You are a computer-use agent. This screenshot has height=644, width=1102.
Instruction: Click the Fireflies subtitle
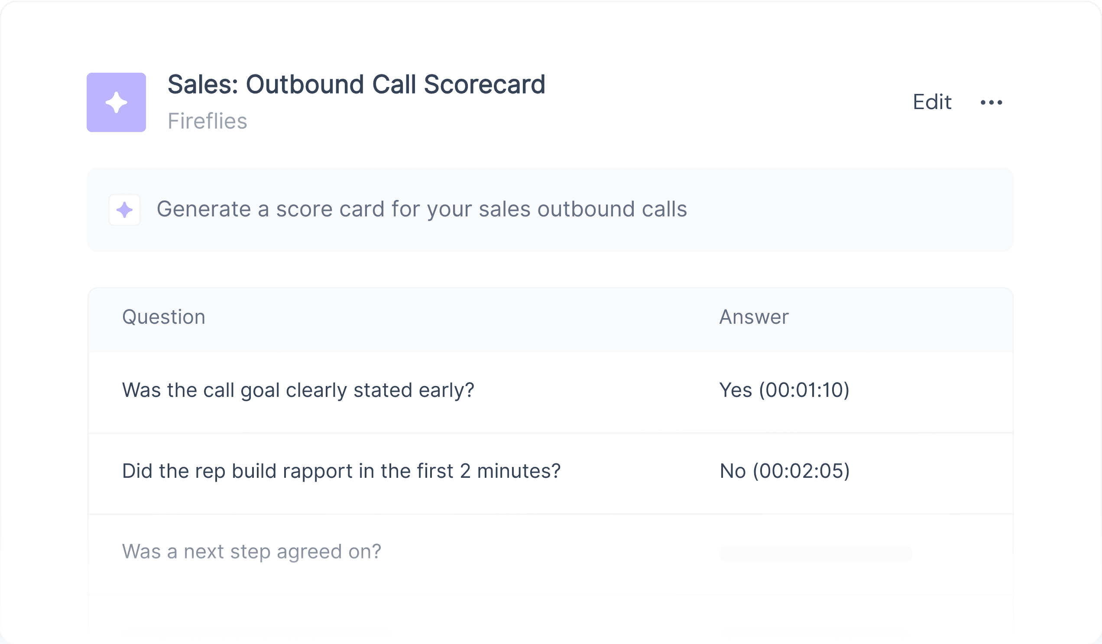(x=207, y=121)
